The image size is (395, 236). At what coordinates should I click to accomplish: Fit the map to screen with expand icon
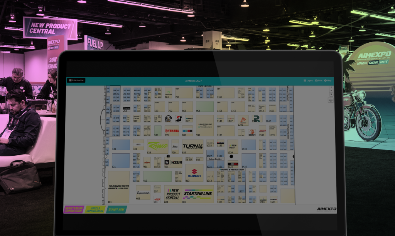pos(331,95)
